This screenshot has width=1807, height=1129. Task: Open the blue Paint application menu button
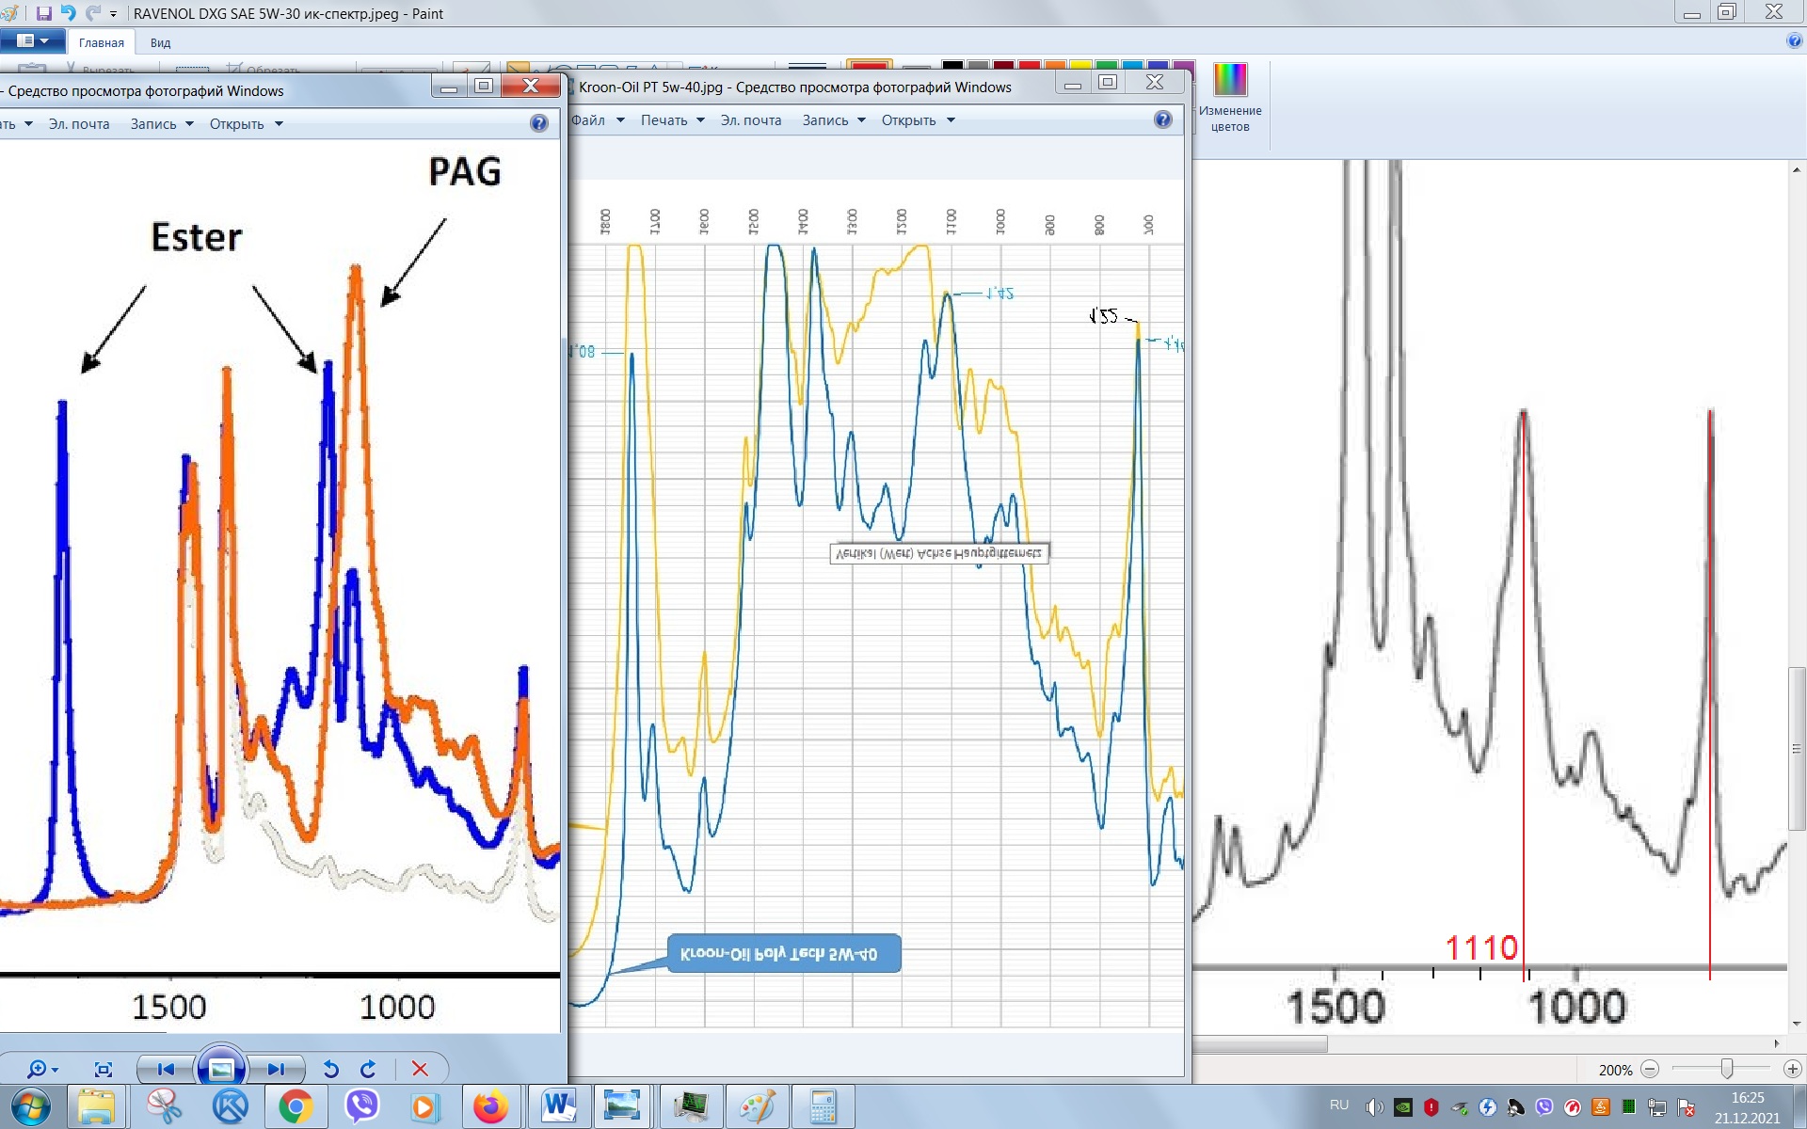click(x=32, y=41)
